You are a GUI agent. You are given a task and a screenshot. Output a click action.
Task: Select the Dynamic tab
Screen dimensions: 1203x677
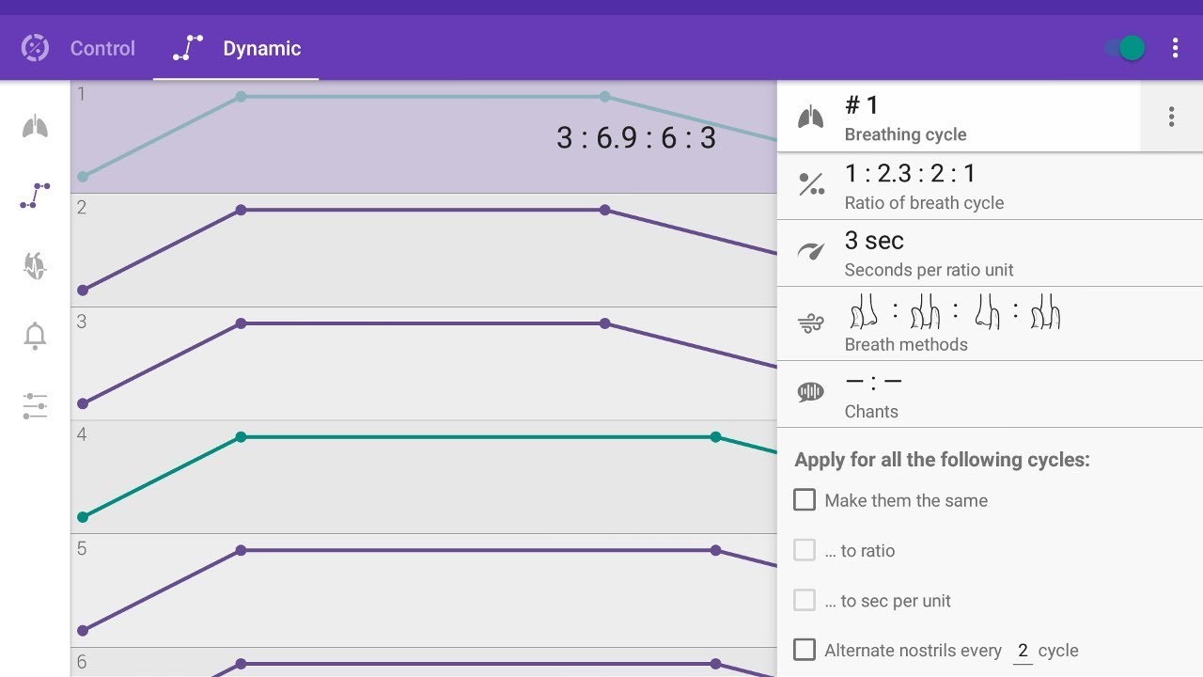point(237,48)
